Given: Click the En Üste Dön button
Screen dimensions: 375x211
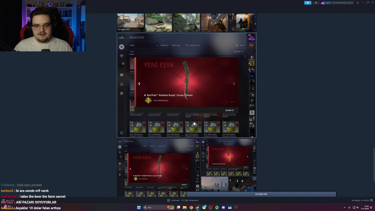Looking at the screenshot, I should pos(261,194).
